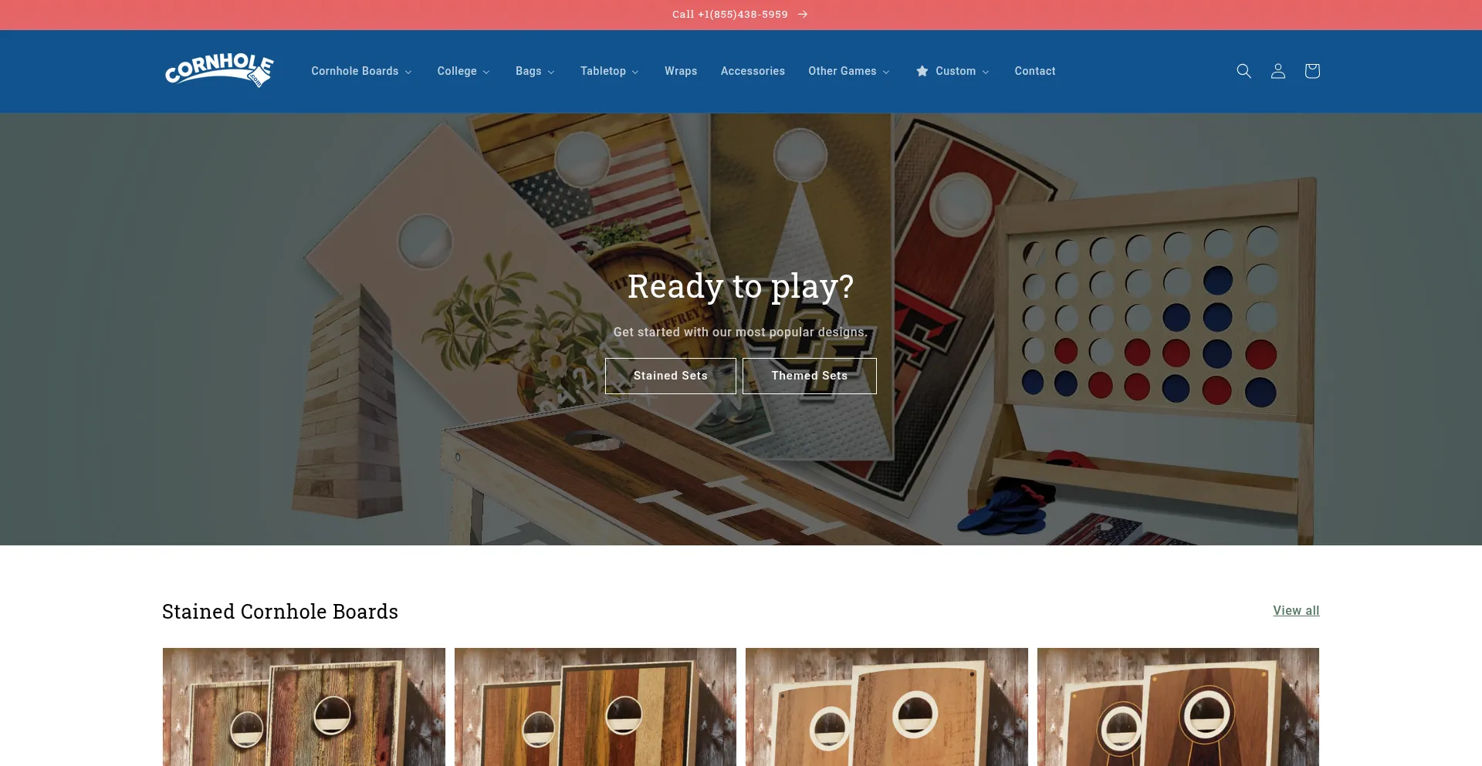Go to the Wraps page
This screenshot has height=766, width=1482.
681,71
